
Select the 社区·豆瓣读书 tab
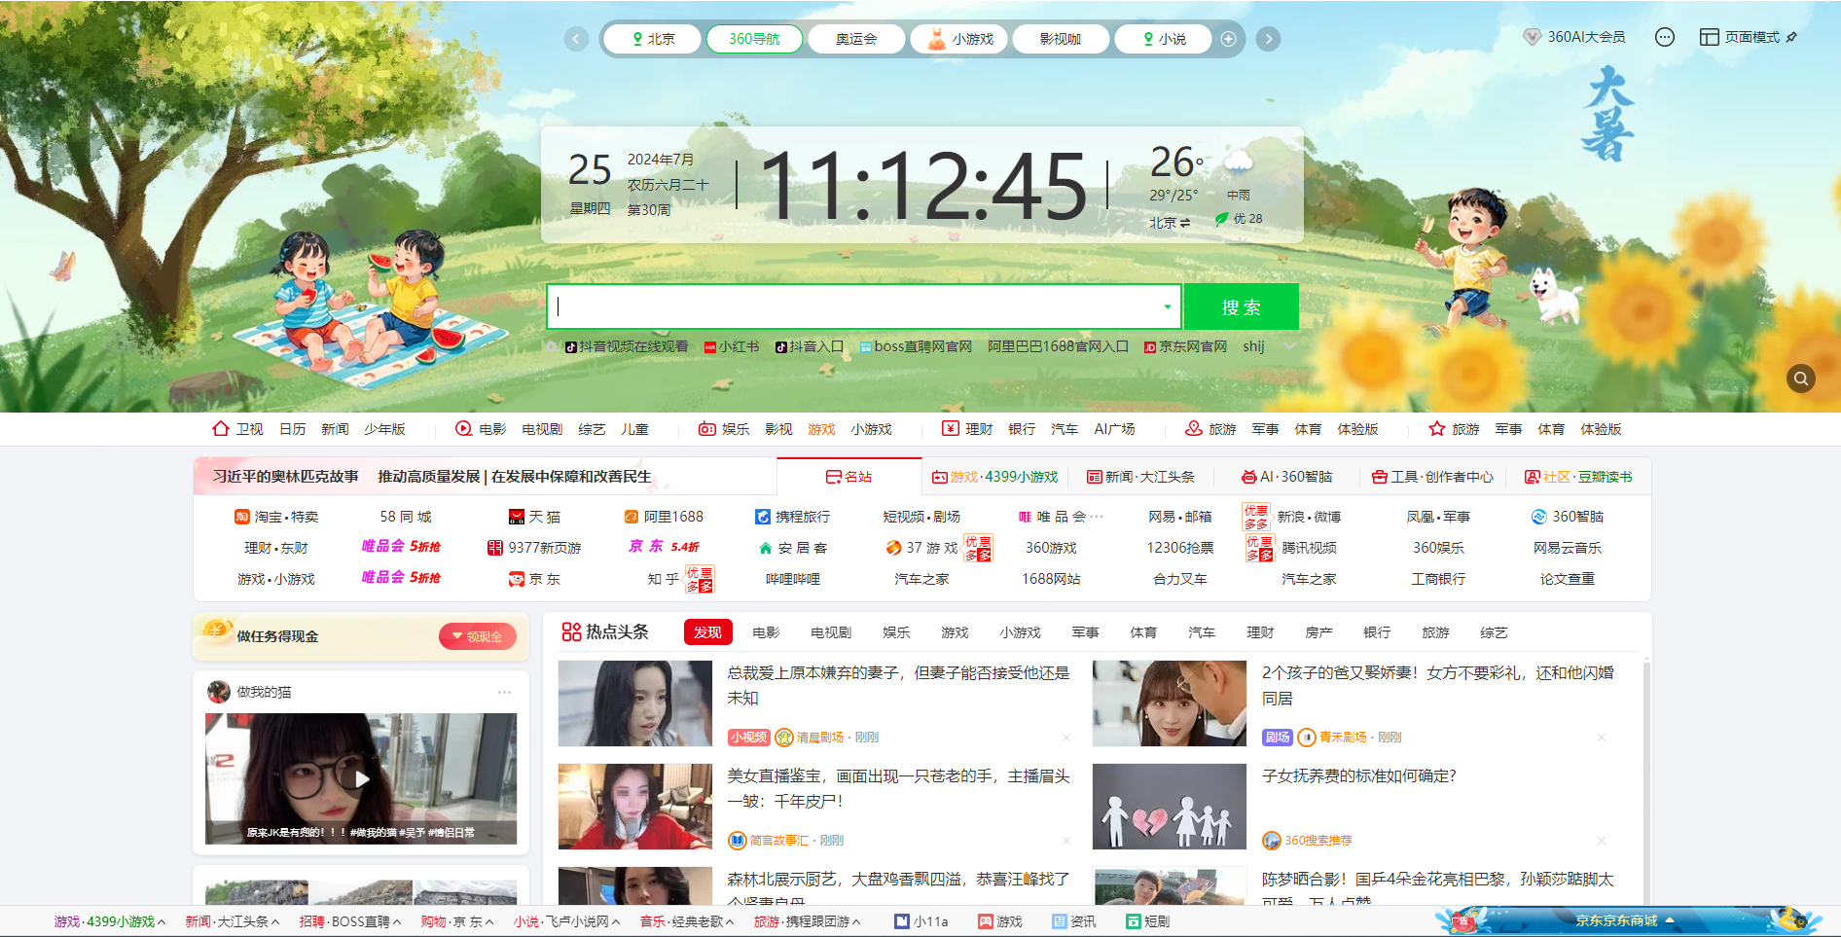tap(1578, 477)
